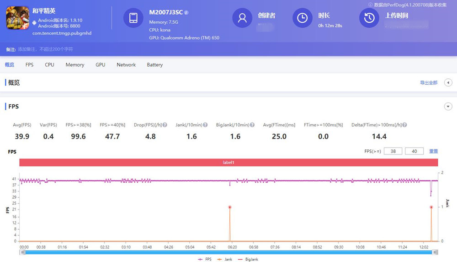The width and height of the screenshot is (457, 262).
Task: Click the Delta(FTime) value 14.4
Action: 379,136
